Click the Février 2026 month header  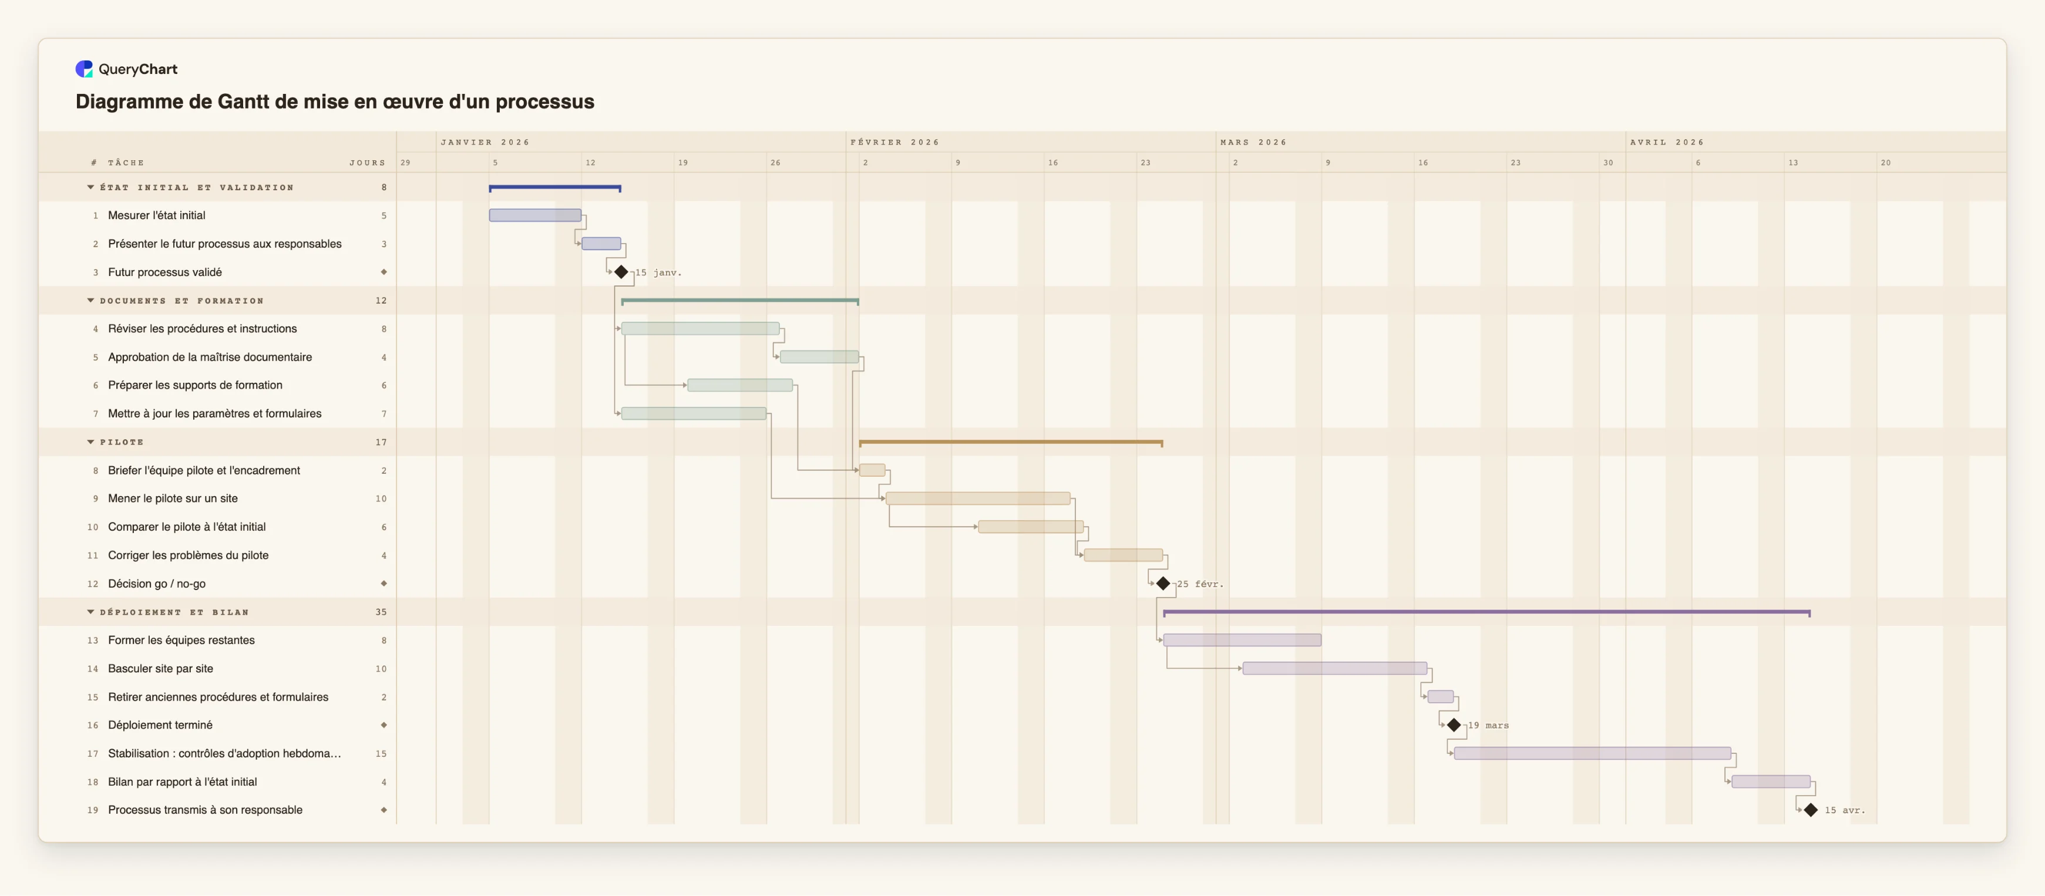click(x=894, y=142)
